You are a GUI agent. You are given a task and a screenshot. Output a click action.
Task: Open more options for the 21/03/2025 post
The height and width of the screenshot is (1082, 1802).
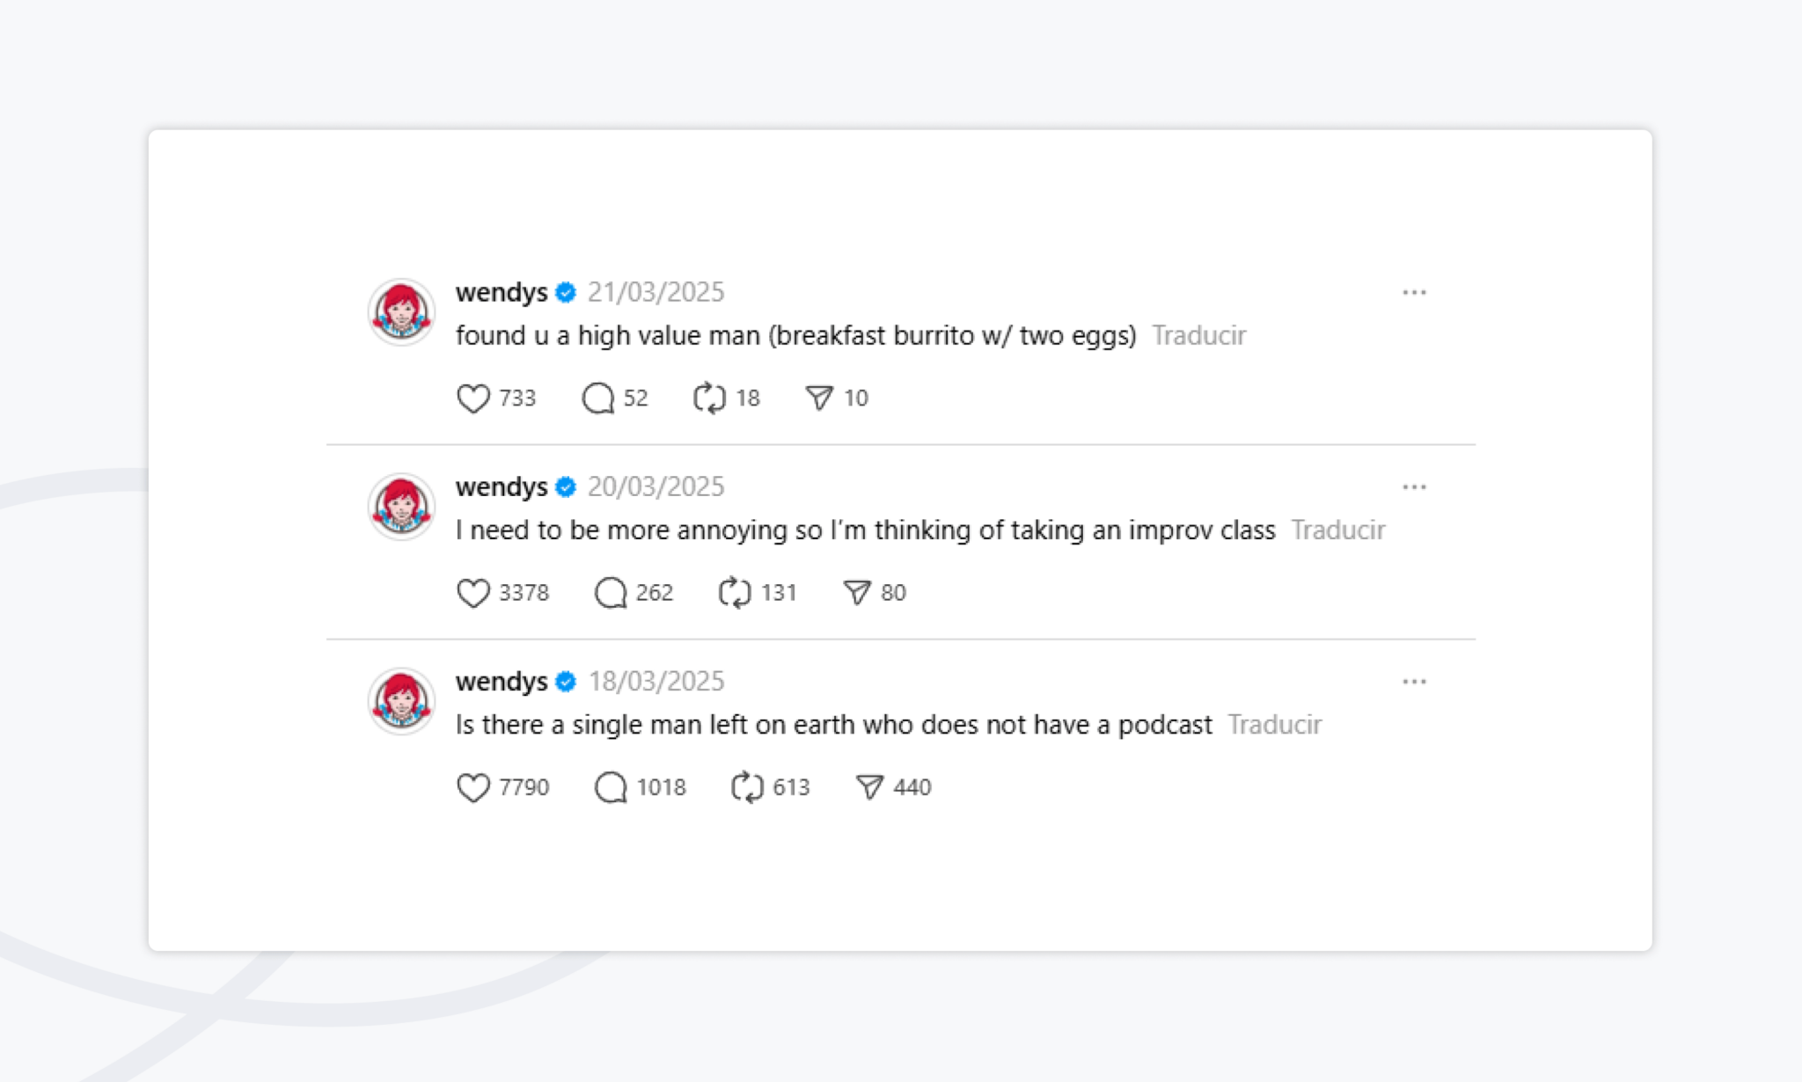[x=1414, y=292]
